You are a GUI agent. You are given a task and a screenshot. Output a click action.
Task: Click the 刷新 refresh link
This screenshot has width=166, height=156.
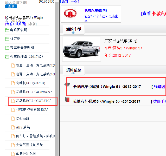point(33,24)
